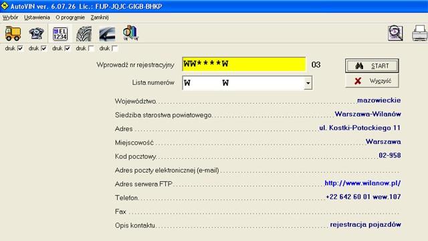Click the Zamknij menu item
Image resolution: width=428 pixels, height=241 pixels.
[100, 17]
